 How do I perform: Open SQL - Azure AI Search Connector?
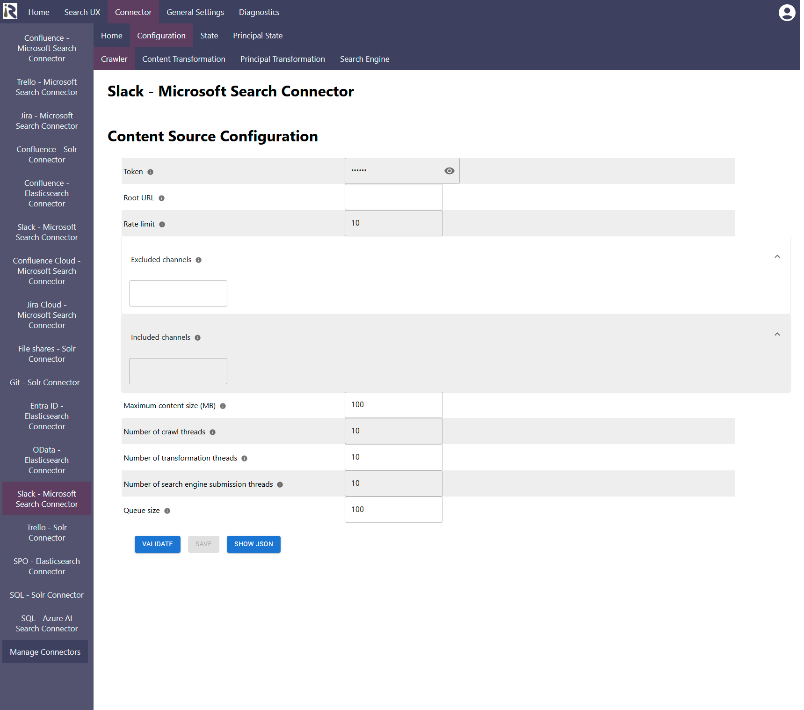[47, 623]
